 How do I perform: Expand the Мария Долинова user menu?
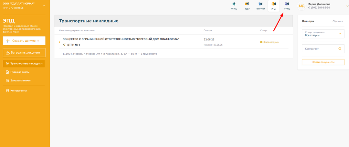pyautogui.click(x=348, y=6)
